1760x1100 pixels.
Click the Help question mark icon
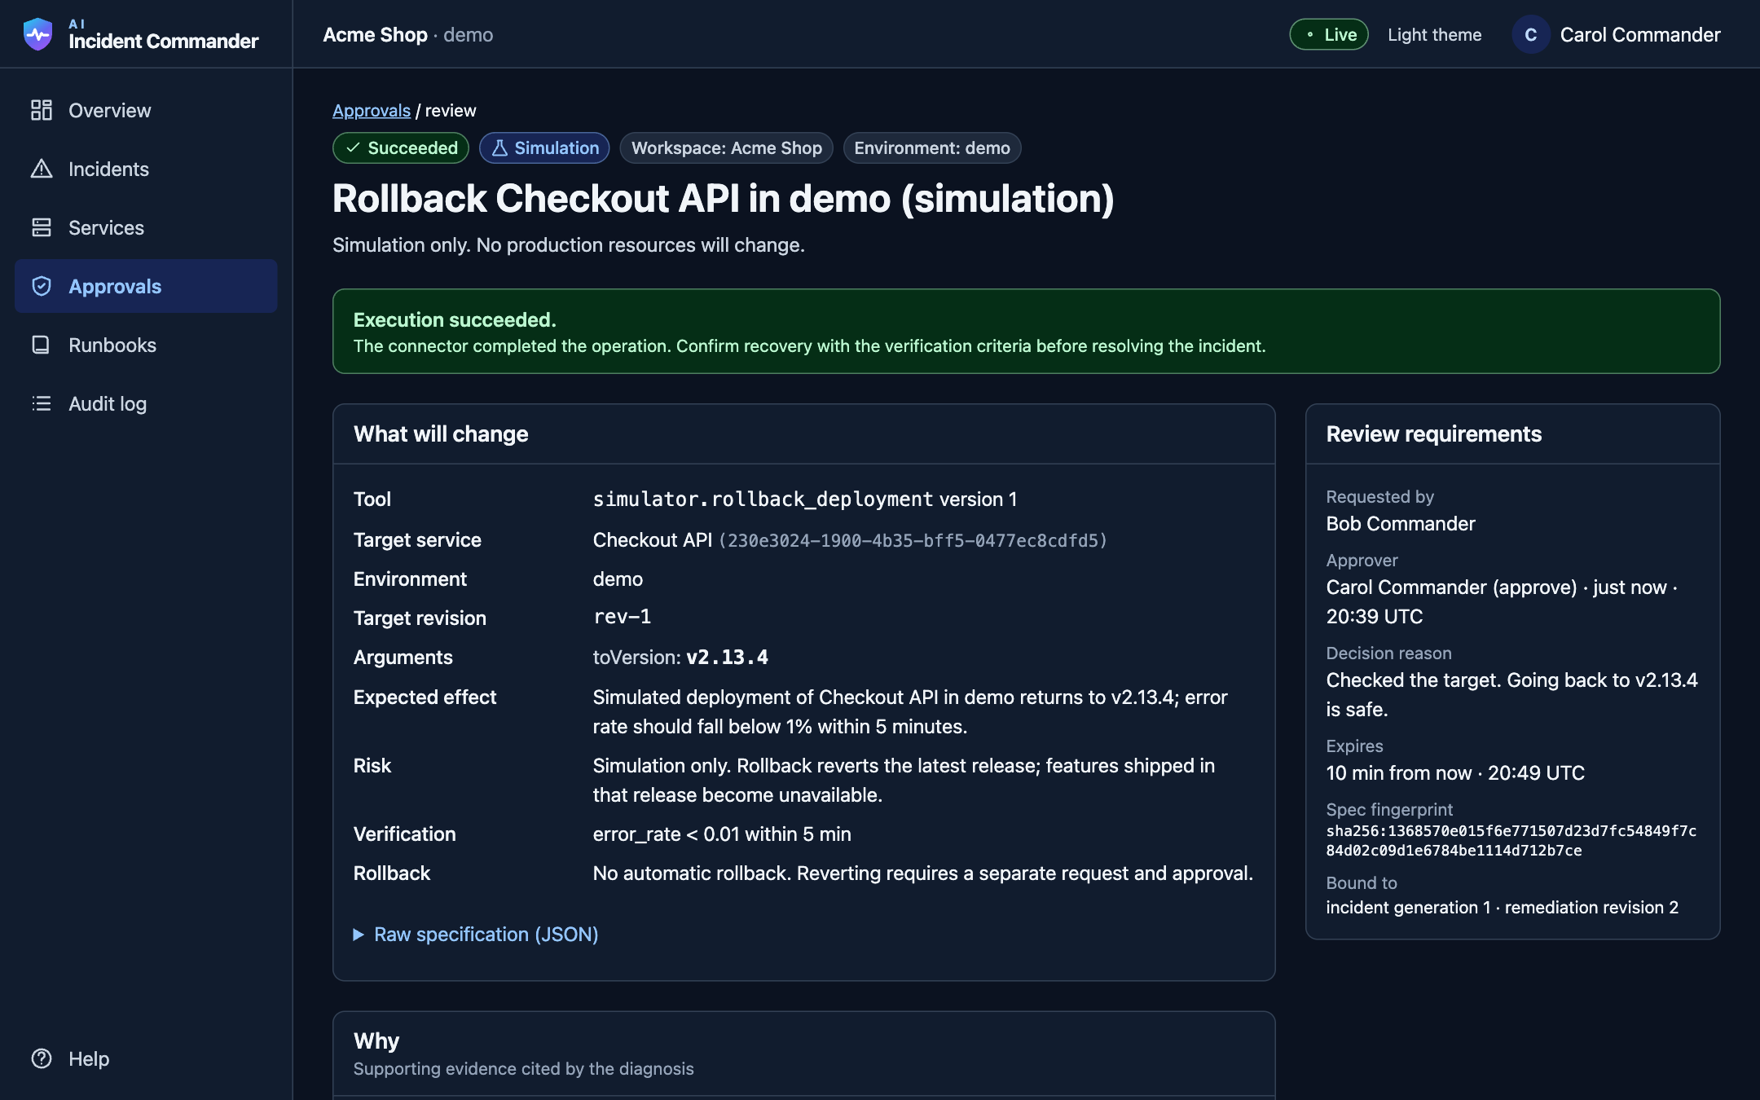[42, 1058]
